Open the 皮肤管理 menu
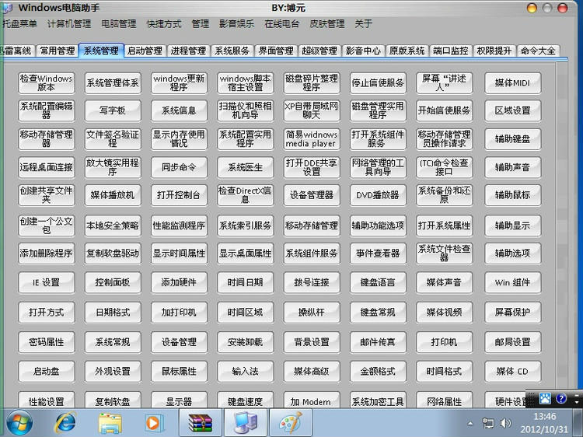The width and height of the screenshot is (583, 437). [x=327, y=24]
